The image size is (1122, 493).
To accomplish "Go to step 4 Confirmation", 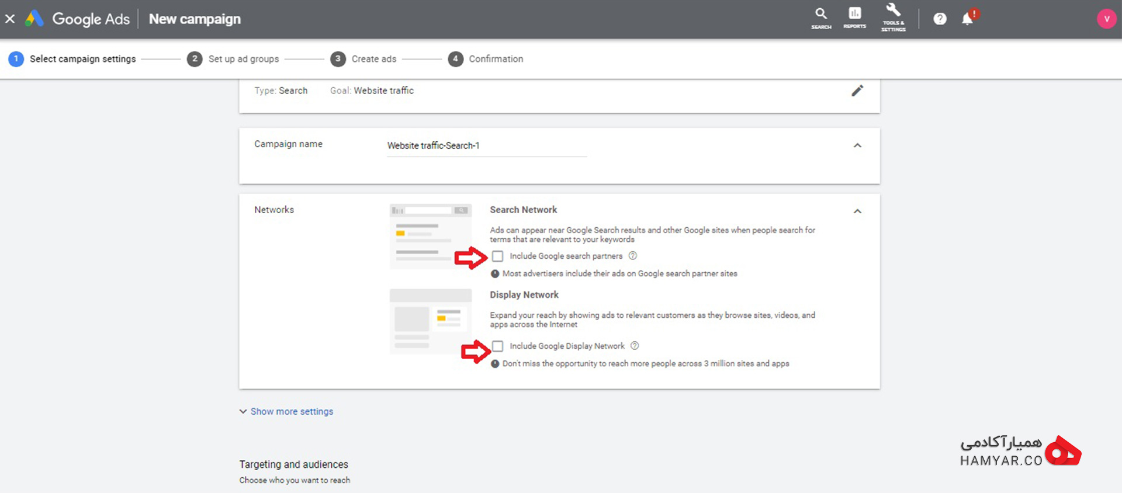I will 486,59.
